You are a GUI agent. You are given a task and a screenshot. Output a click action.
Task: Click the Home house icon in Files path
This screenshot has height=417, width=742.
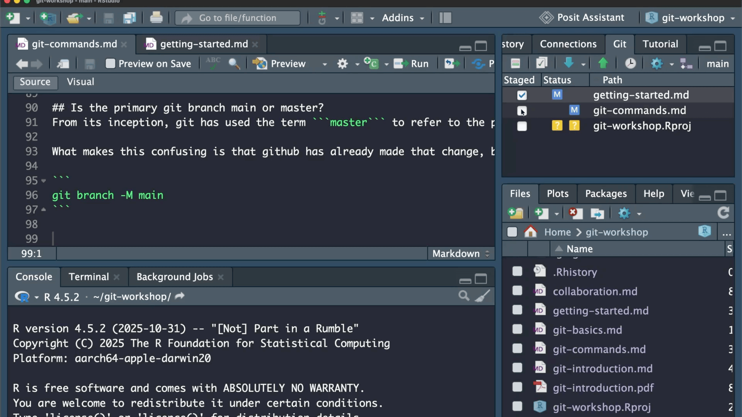pyautogui.click(x=531, y=232)
